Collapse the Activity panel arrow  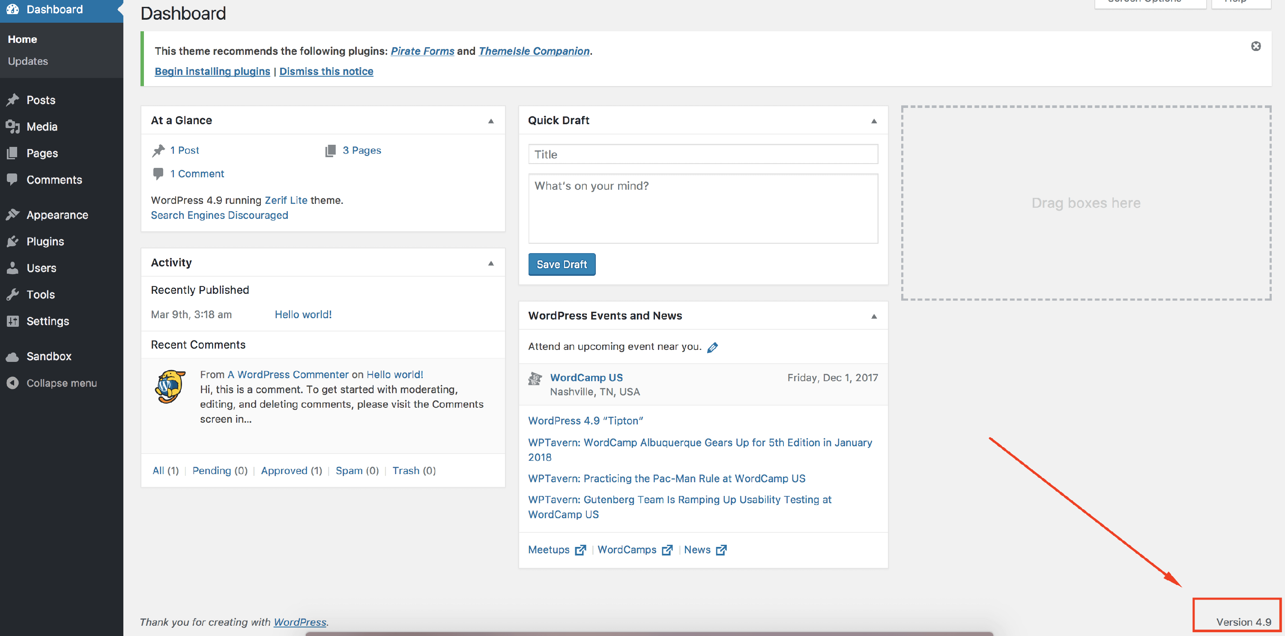point(490,263)
